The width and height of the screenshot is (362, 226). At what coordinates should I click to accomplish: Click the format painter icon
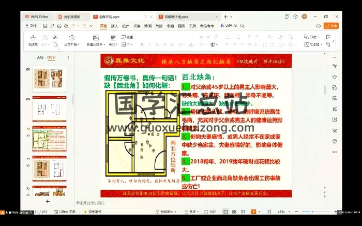32,38
